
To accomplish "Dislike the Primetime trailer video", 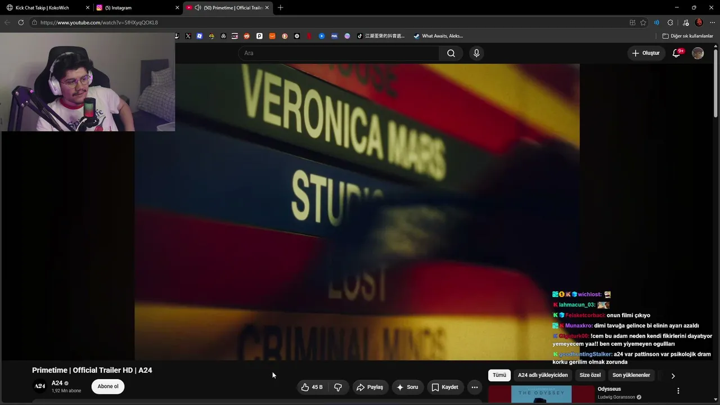I will click(338, 387).
